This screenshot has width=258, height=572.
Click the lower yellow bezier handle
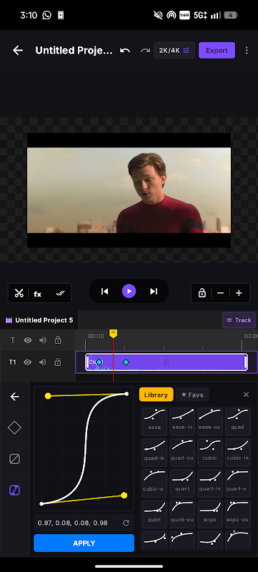(x=124, y=495)
